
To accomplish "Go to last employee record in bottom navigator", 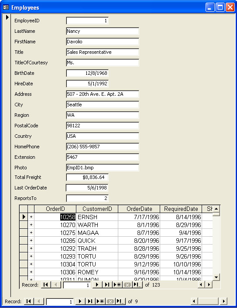I will (90, 301).
